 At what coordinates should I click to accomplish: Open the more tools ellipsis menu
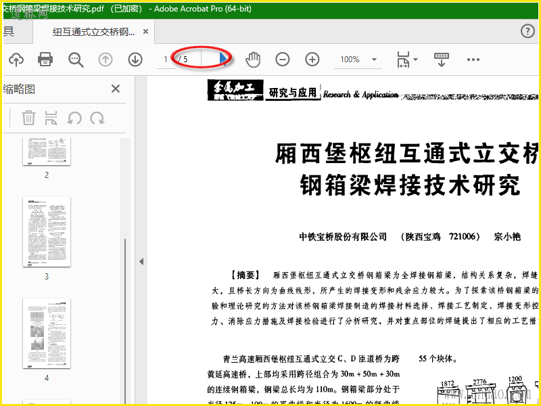tap(473, 60)
